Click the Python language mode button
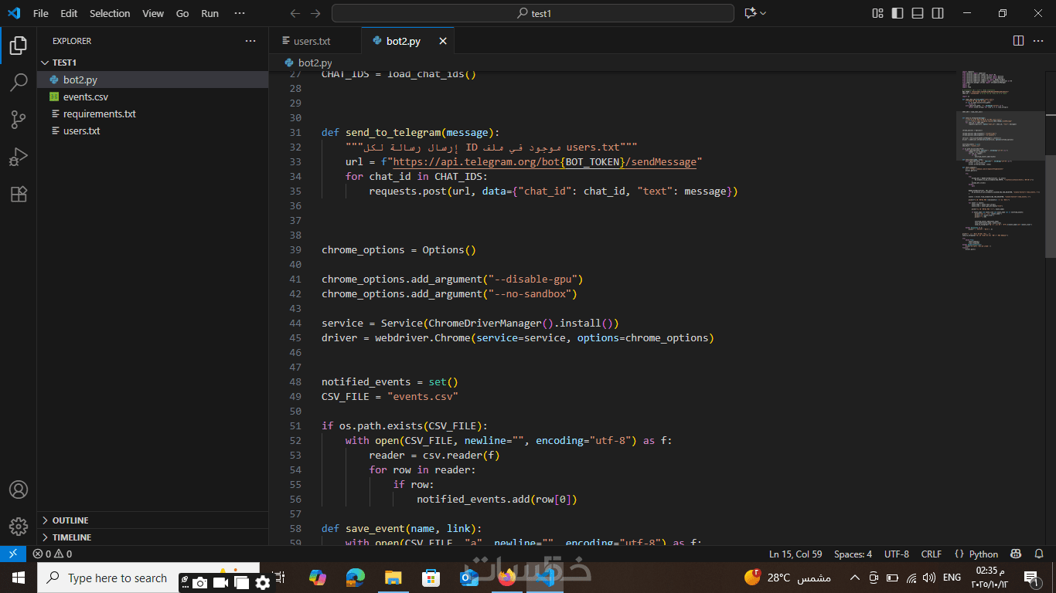 point(983,554)
